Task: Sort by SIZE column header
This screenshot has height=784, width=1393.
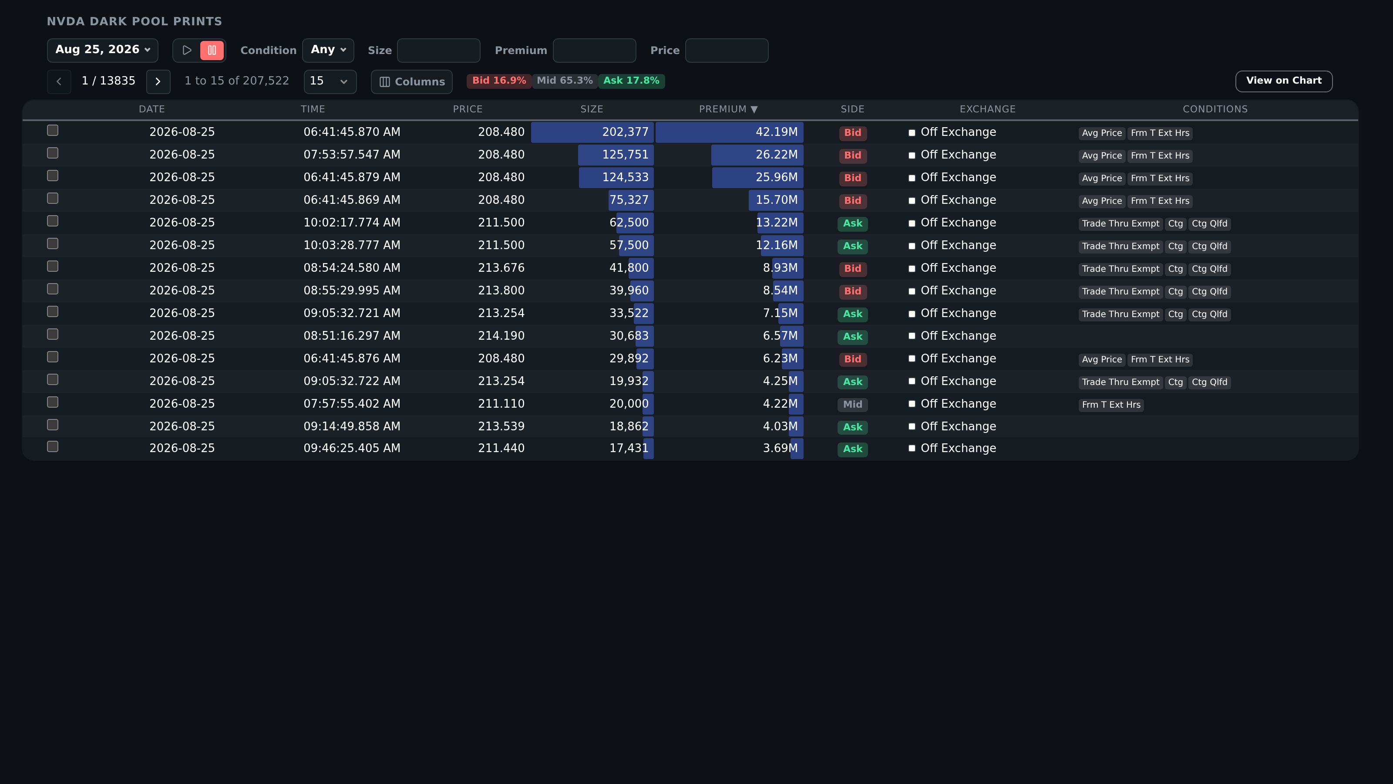Action: tap(592, 109)
